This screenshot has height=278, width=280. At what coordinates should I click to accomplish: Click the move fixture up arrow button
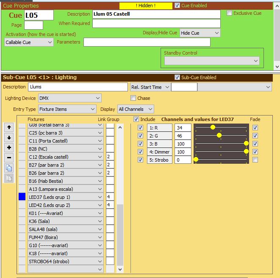9,127
